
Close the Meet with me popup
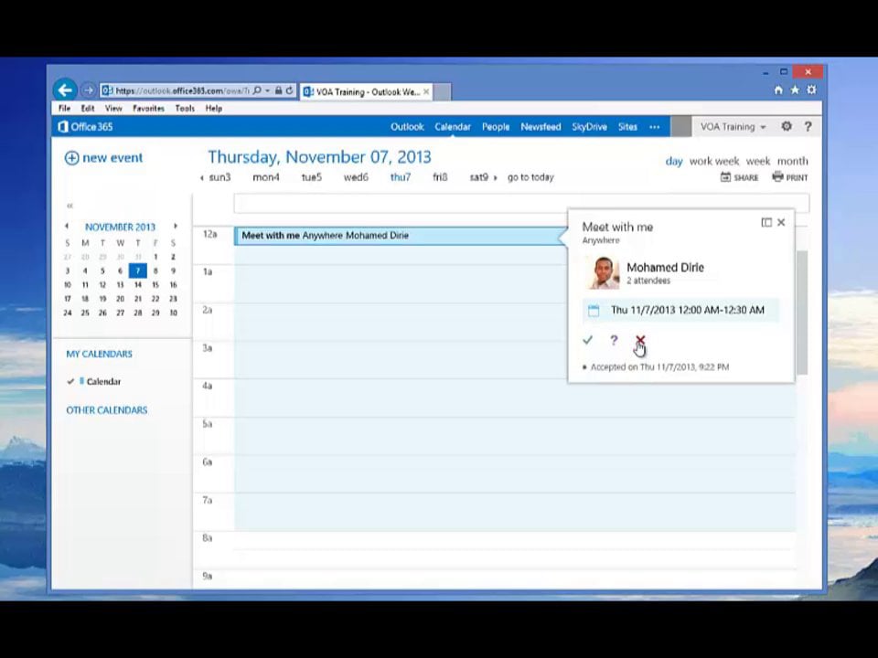[781, 223]
